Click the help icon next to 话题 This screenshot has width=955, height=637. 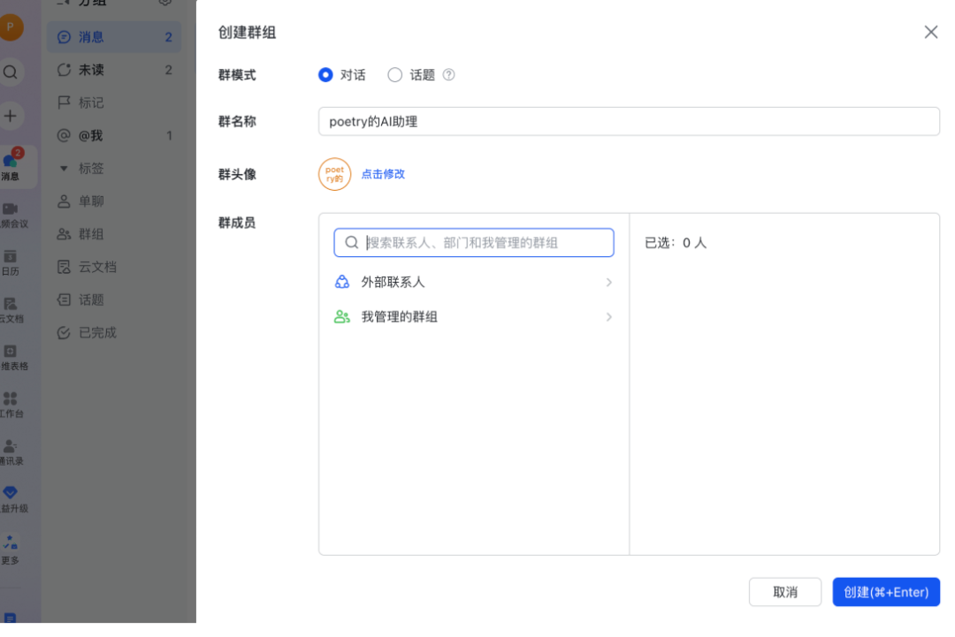tap(449, 75)
